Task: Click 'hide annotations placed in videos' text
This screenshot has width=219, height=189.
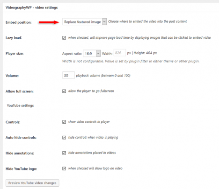Action: 92,153
